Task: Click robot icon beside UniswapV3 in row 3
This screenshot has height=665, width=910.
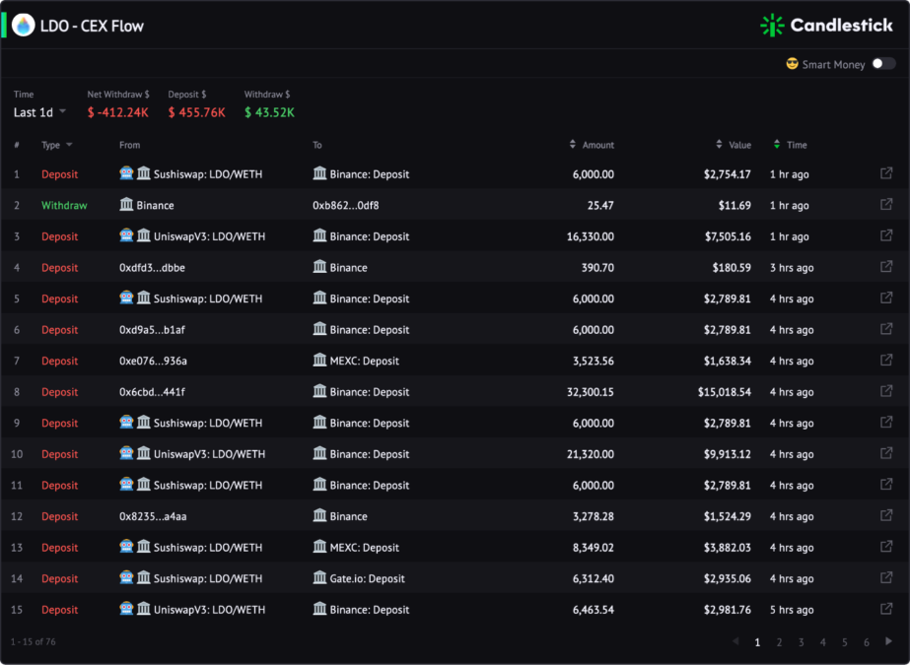Action: [x=126, y=235]
